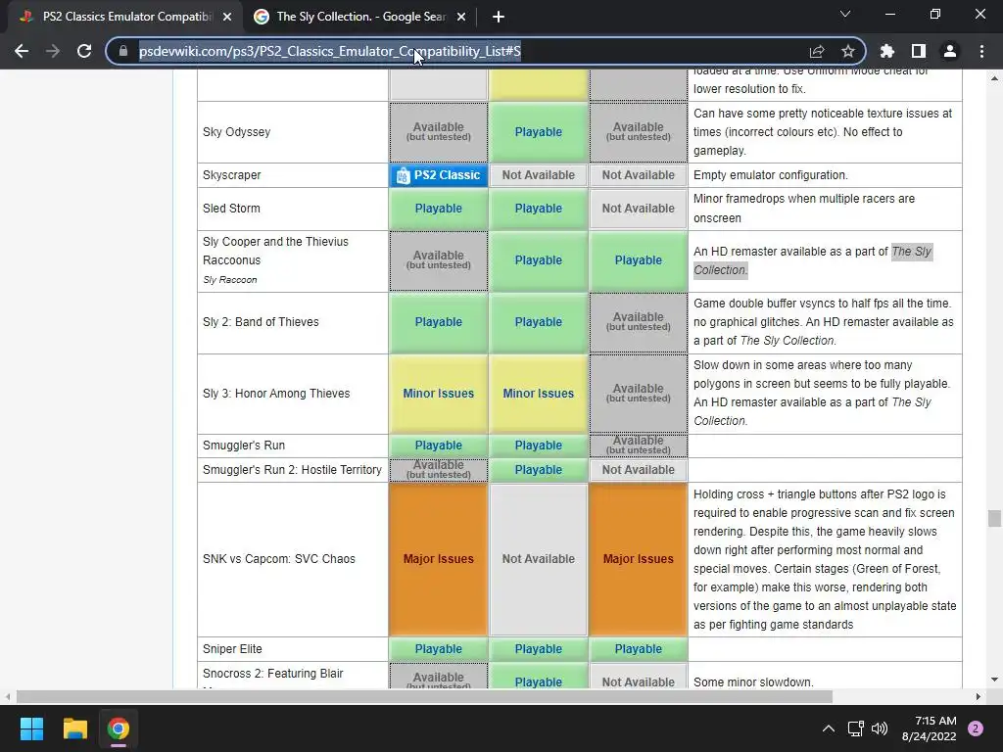Click the PlayStation Store bag icon beside PS2 Classic

click(403, 176)
